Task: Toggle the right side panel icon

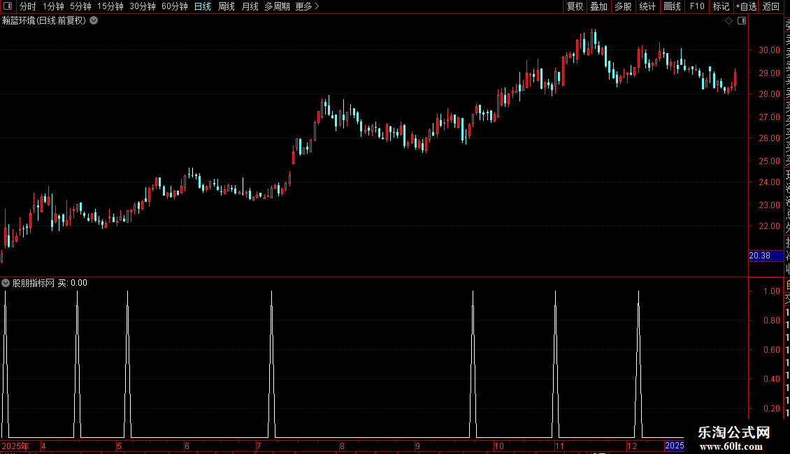Action: tap(742, 21)
